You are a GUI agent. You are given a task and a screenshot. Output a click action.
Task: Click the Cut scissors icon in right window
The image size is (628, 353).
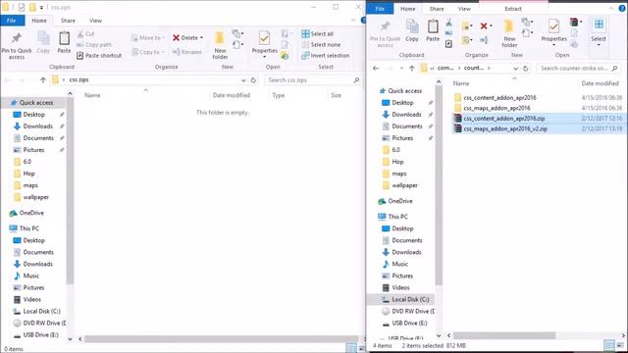click(449, 23)
